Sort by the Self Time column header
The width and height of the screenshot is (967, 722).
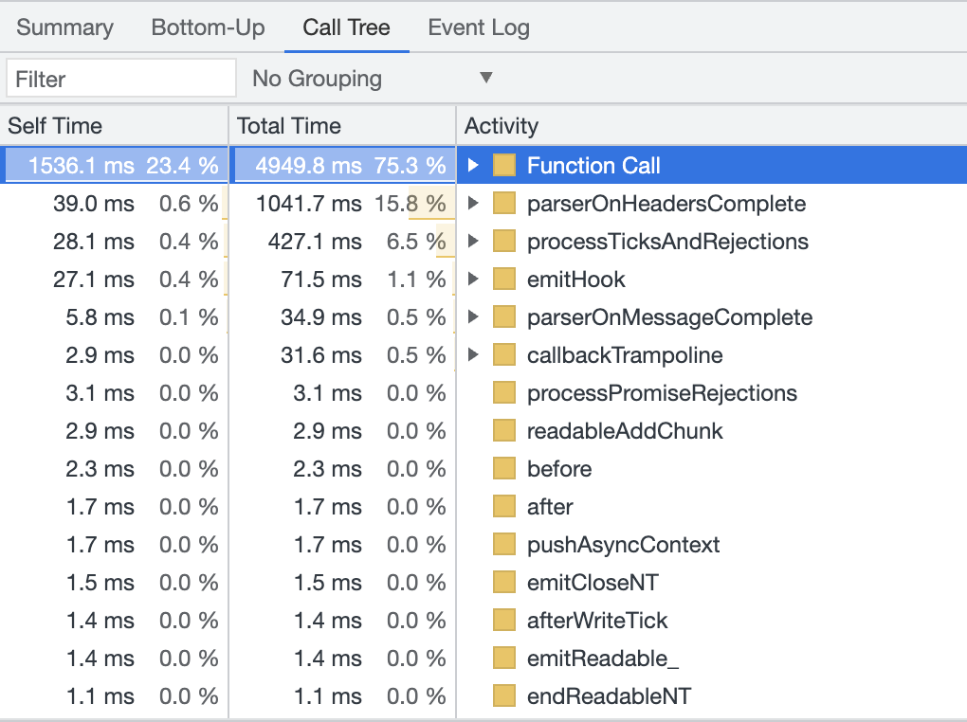55,126
